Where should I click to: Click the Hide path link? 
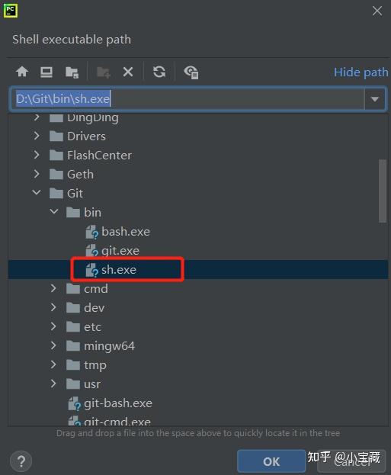click(361, 72)
